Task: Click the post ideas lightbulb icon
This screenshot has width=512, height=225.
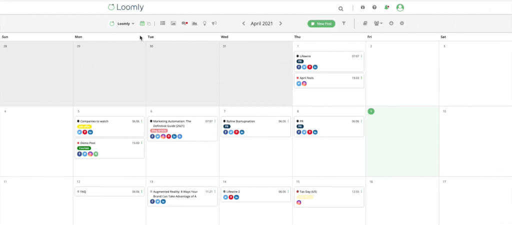Action: point(204,23)
